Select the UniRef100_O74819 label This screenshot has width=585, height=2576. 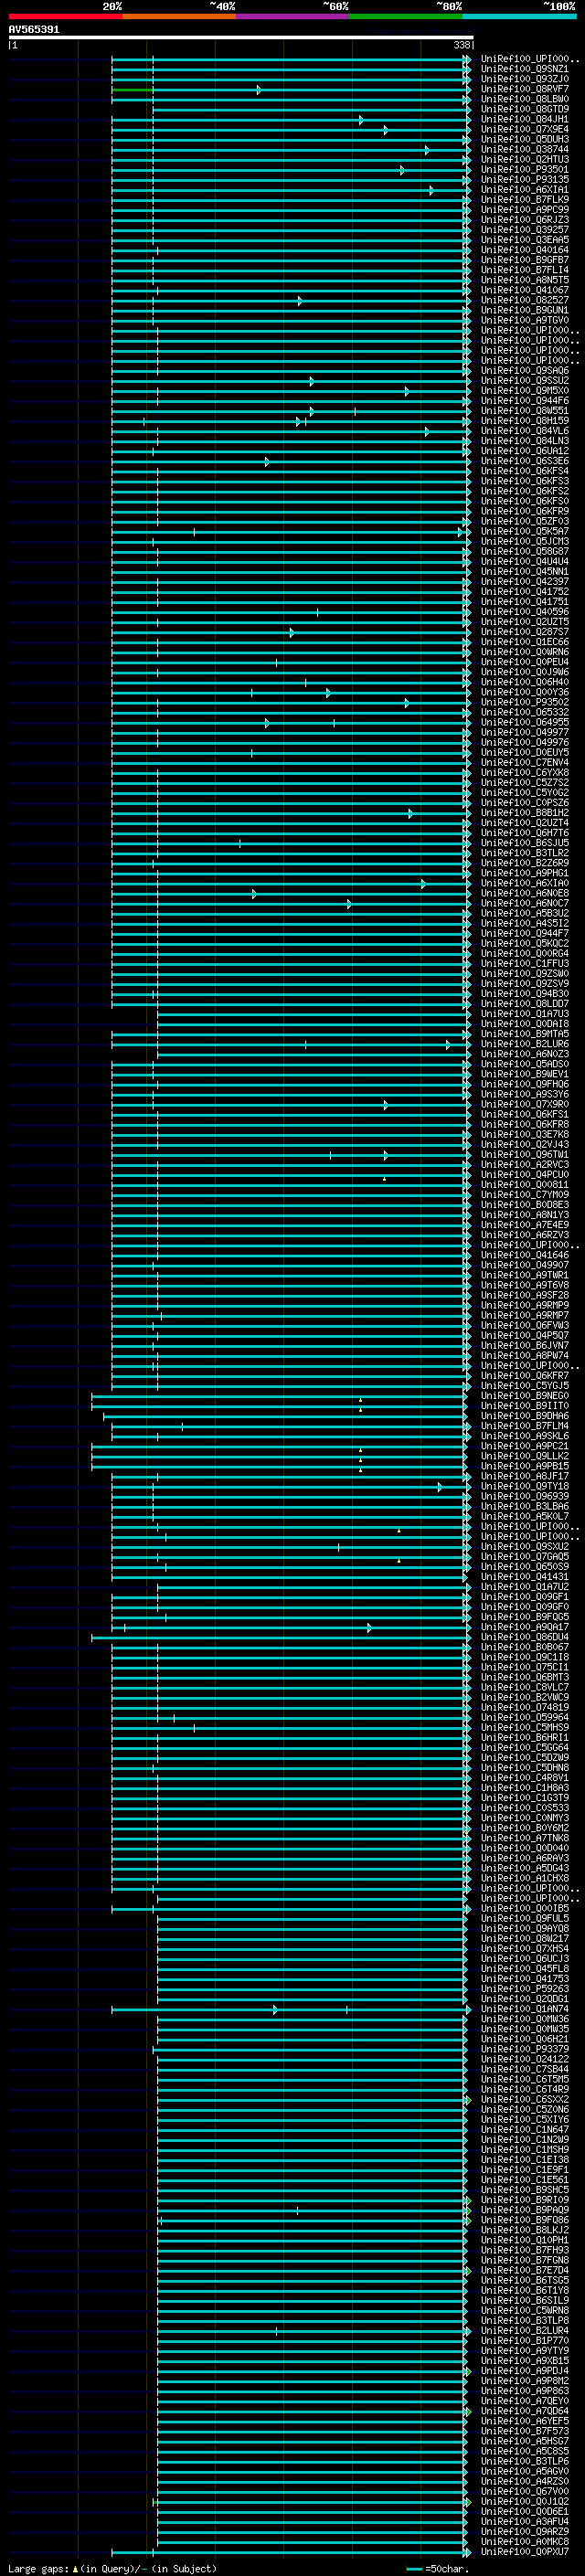[x=524, y=1708]
